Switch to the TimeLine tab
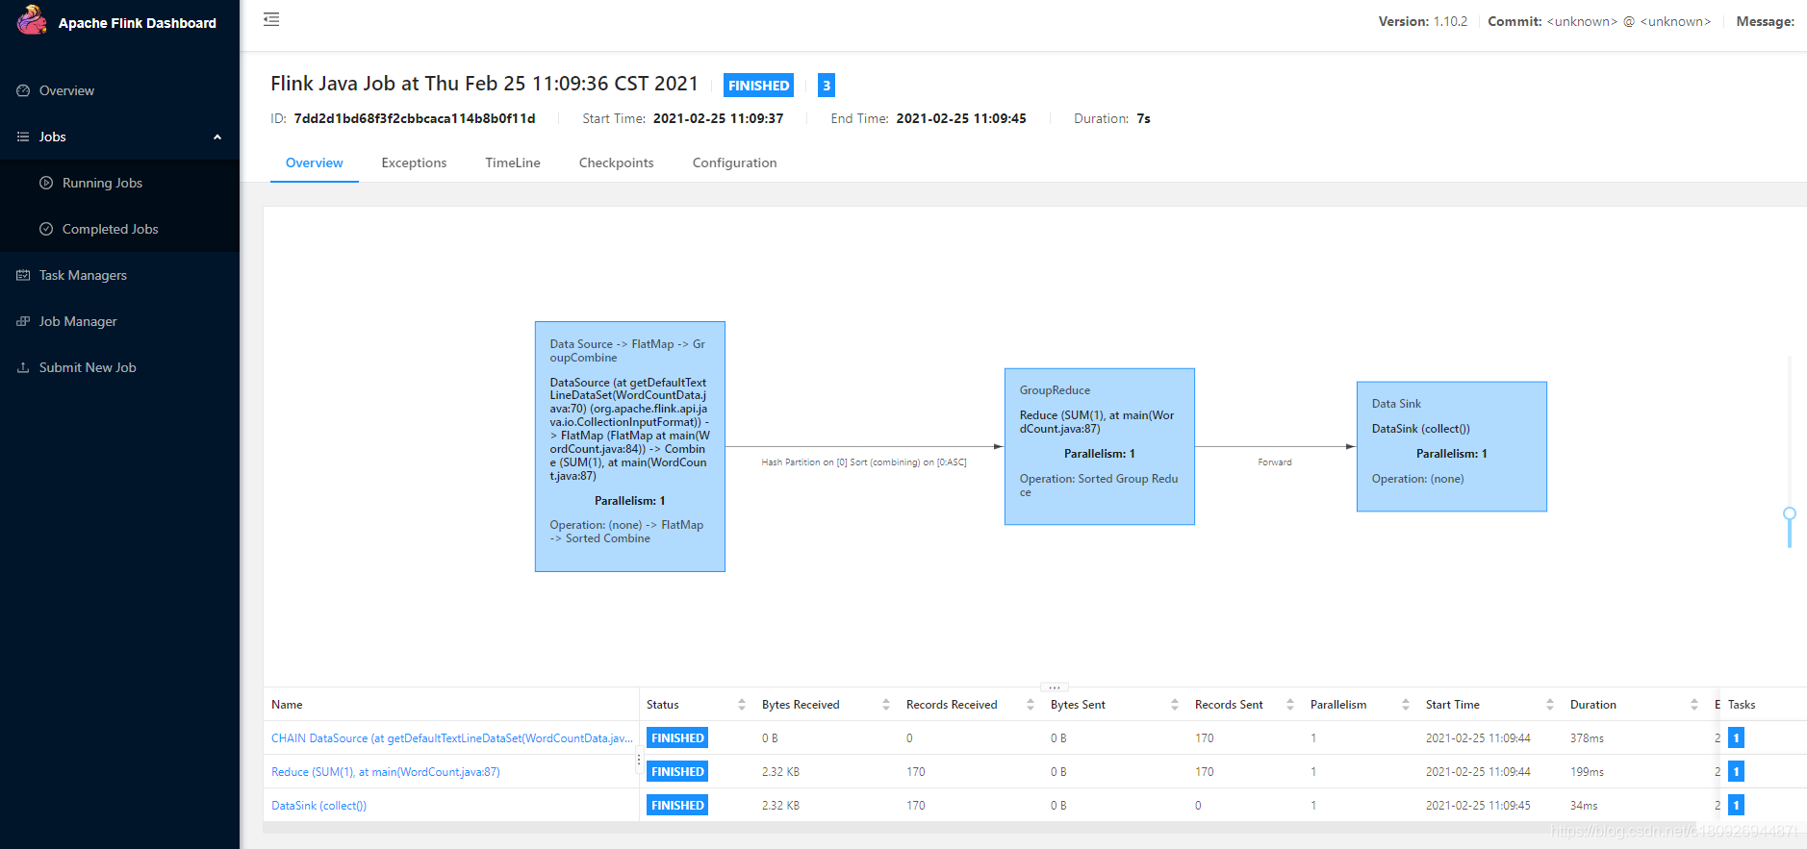 coord(513,162)
